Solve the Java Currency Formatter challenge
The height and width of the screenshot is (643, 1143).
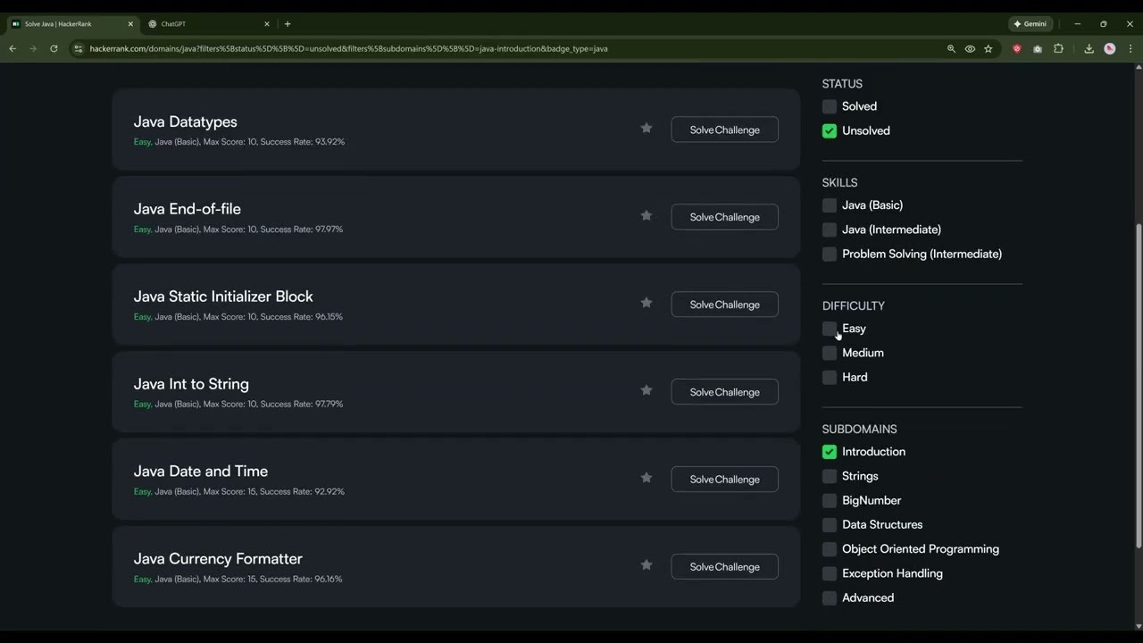click(x=724, y=567)
